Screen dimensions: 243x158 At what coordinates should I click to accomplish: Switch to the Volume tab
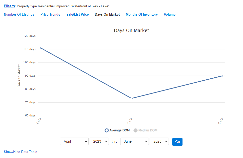[x=170, y=15]
